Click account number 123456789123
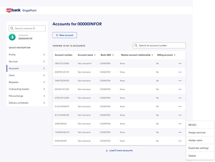The image size is (215, 162). click(62, 132)
